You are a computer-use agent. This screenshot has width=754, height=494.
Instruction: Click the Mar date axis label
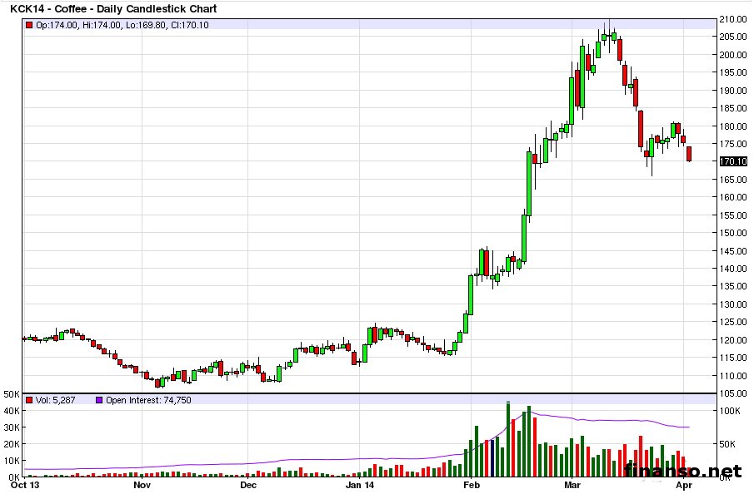572,484
